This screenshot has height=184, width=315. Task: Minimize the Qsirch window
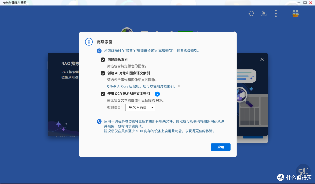[x=299, y=3]
